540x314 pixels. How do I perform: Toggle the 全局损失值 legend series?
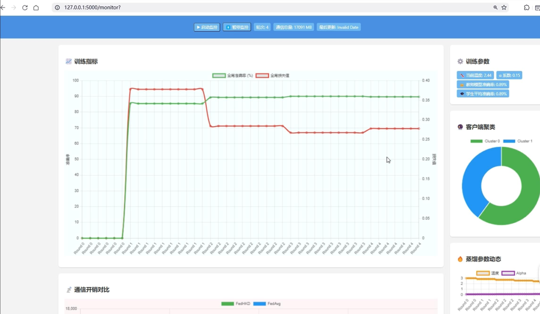272,76
